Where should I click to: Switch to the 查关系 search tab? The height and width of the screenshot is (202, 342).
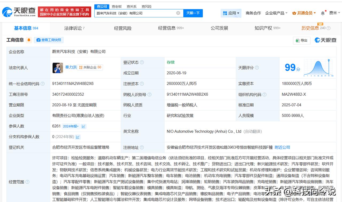click(x=131, y=6)
